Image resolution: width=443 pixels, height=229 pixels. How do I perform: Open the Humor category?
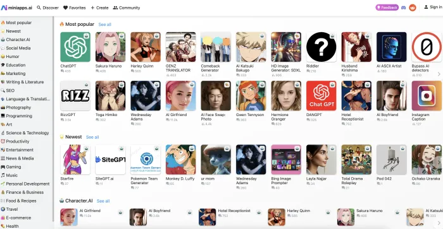(10, 56)
